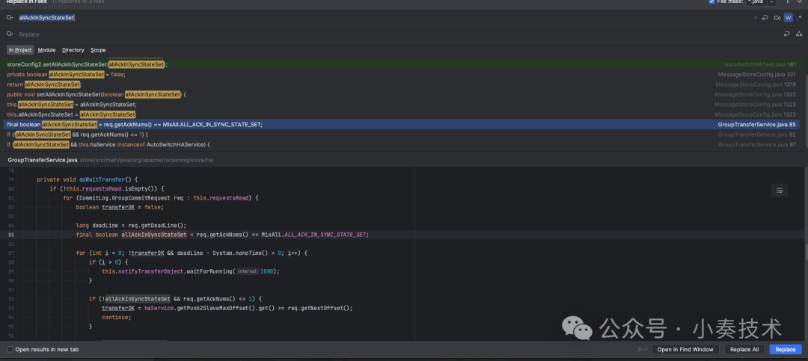Image resolution: width=808 pixels, height=361 pixels.
Task: Toggle regex option in search field
Action: 799,17
